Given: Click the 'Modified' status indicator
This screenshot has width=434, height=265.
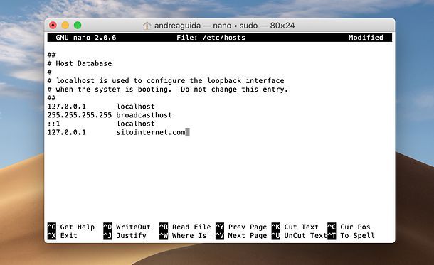Looking at the screenshot, I should (x=366, y=38).
